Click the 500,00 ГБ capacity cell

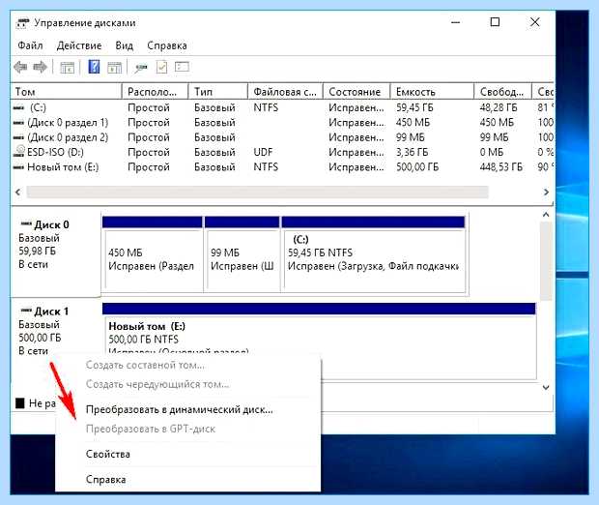(x=417, y=167)
